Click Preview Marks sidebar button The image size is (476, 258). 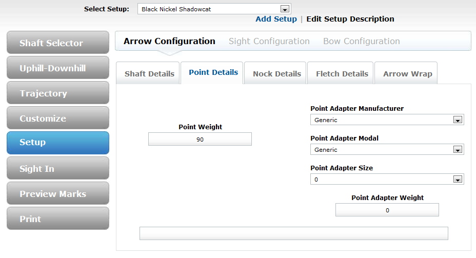tap(58, 194)
